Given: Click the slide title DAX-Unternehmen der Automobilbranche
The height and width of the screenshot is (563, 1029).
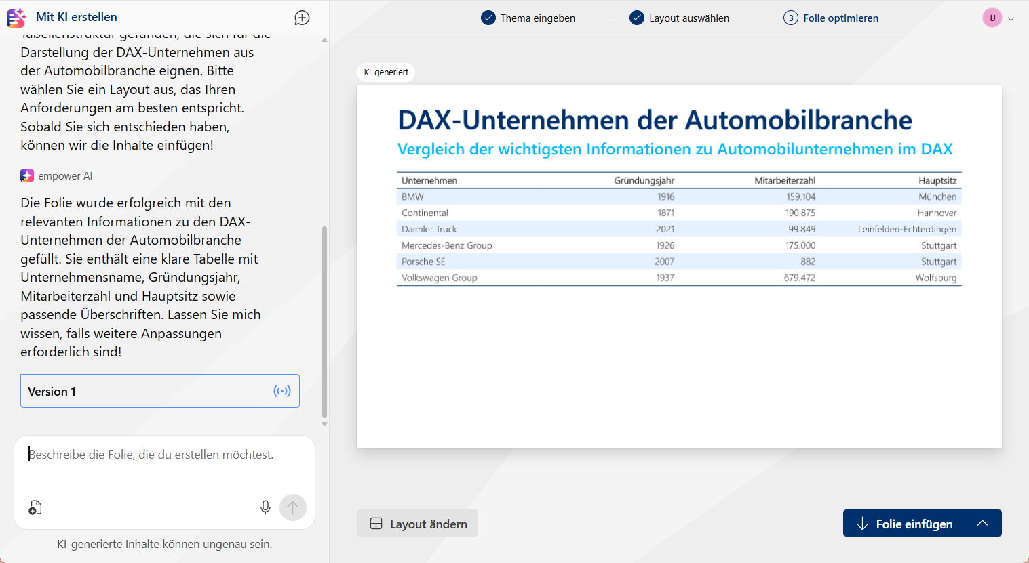Looking at the screenshot, I should point(655,120).
